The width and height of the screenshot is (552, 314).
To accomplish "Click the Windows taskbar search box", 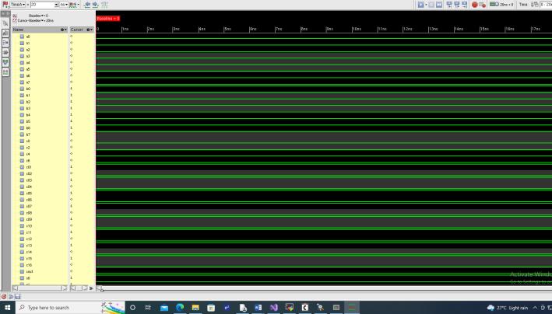I will click(x=70, y=308).
